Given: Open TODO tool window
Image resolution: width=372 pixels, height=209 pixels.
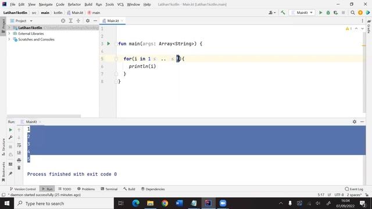Looking at the screenshot, I should click(65, 189).
